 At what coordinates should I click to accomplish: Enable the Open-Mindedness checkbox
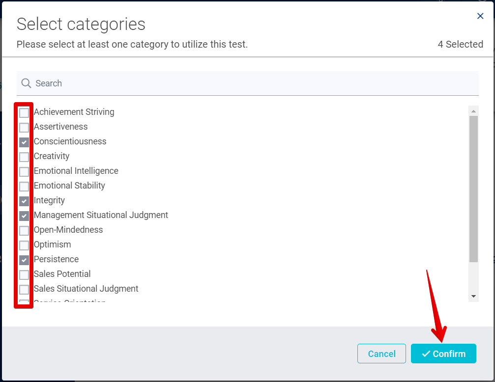[24, 230]
